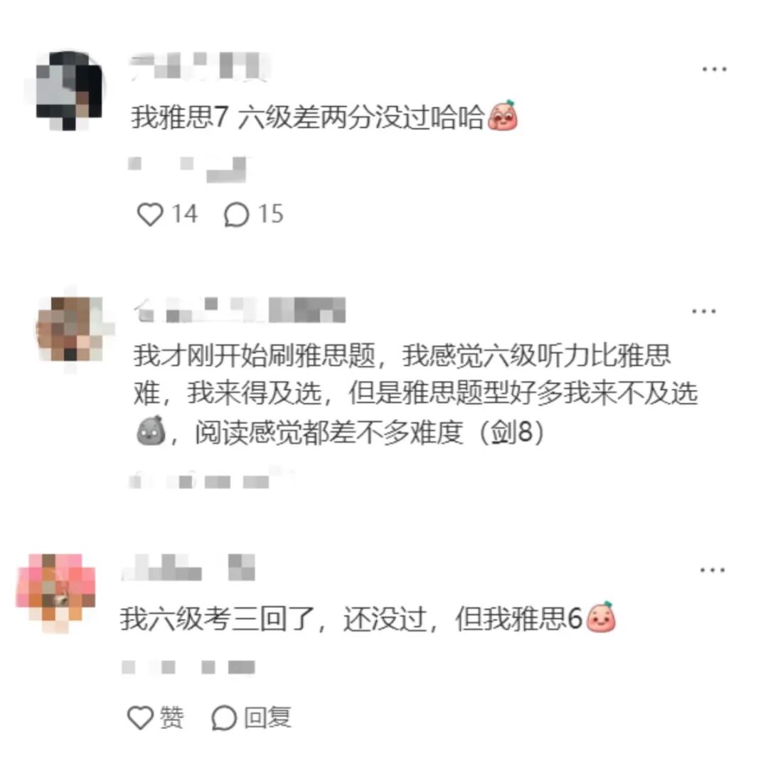Click the blurred username above the 六级考三回了 comment
Viewport: 768px width, 768px height.
pos(188,567)
